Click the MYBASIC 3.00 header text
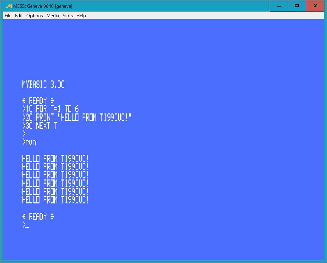Viewport: 327px width, 263px height. (x=43, y=84)
